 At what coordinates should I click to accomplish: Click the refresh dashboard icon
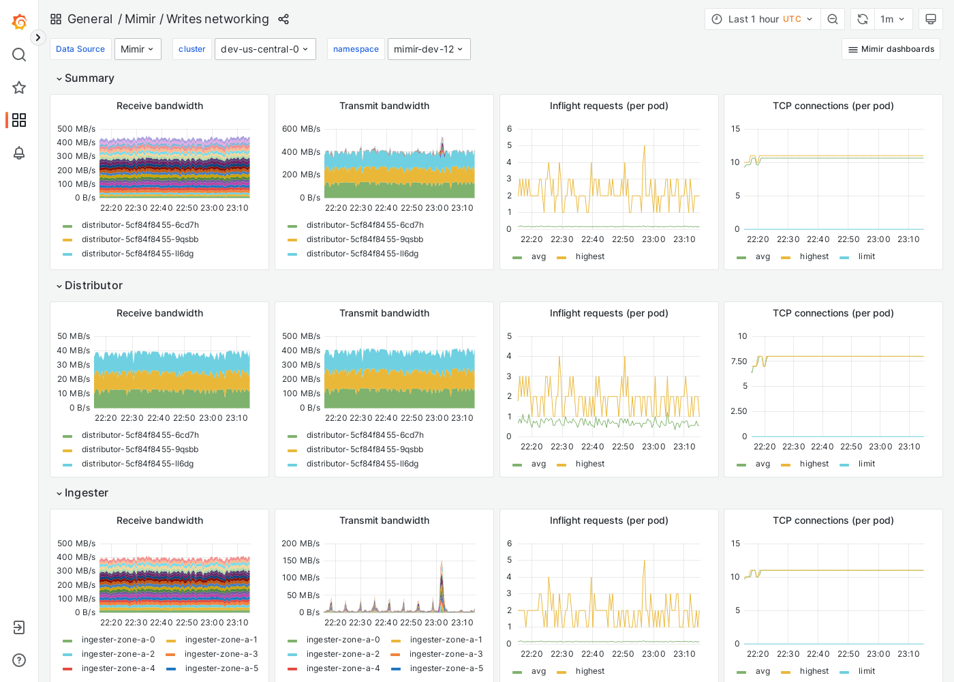pyautogui.click(x=862, y=18)
